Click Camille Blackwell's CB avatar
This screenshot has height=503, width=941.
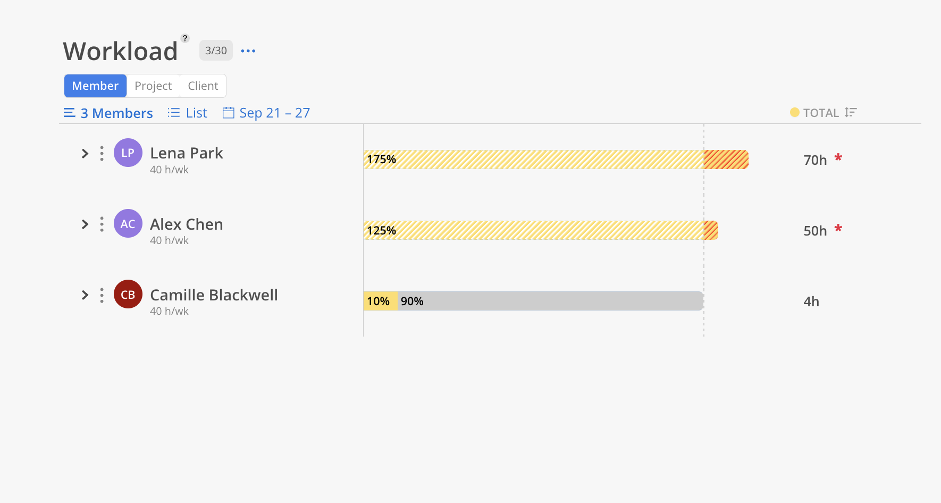pos(128,294)
